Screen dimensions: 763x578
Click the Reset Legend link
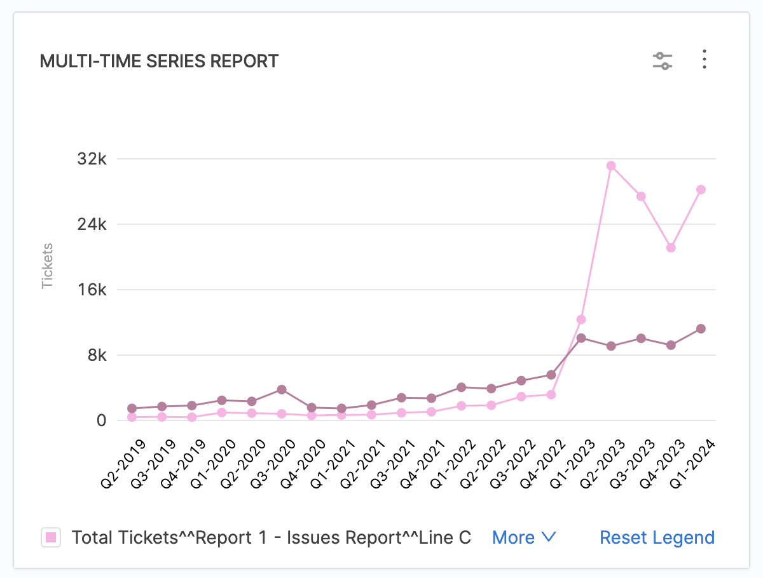point(657,537)
